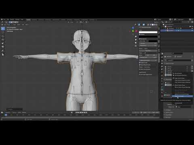Toggle Show Mouse Events checkbox
The image size is (194, 145).
click(140, 65)
